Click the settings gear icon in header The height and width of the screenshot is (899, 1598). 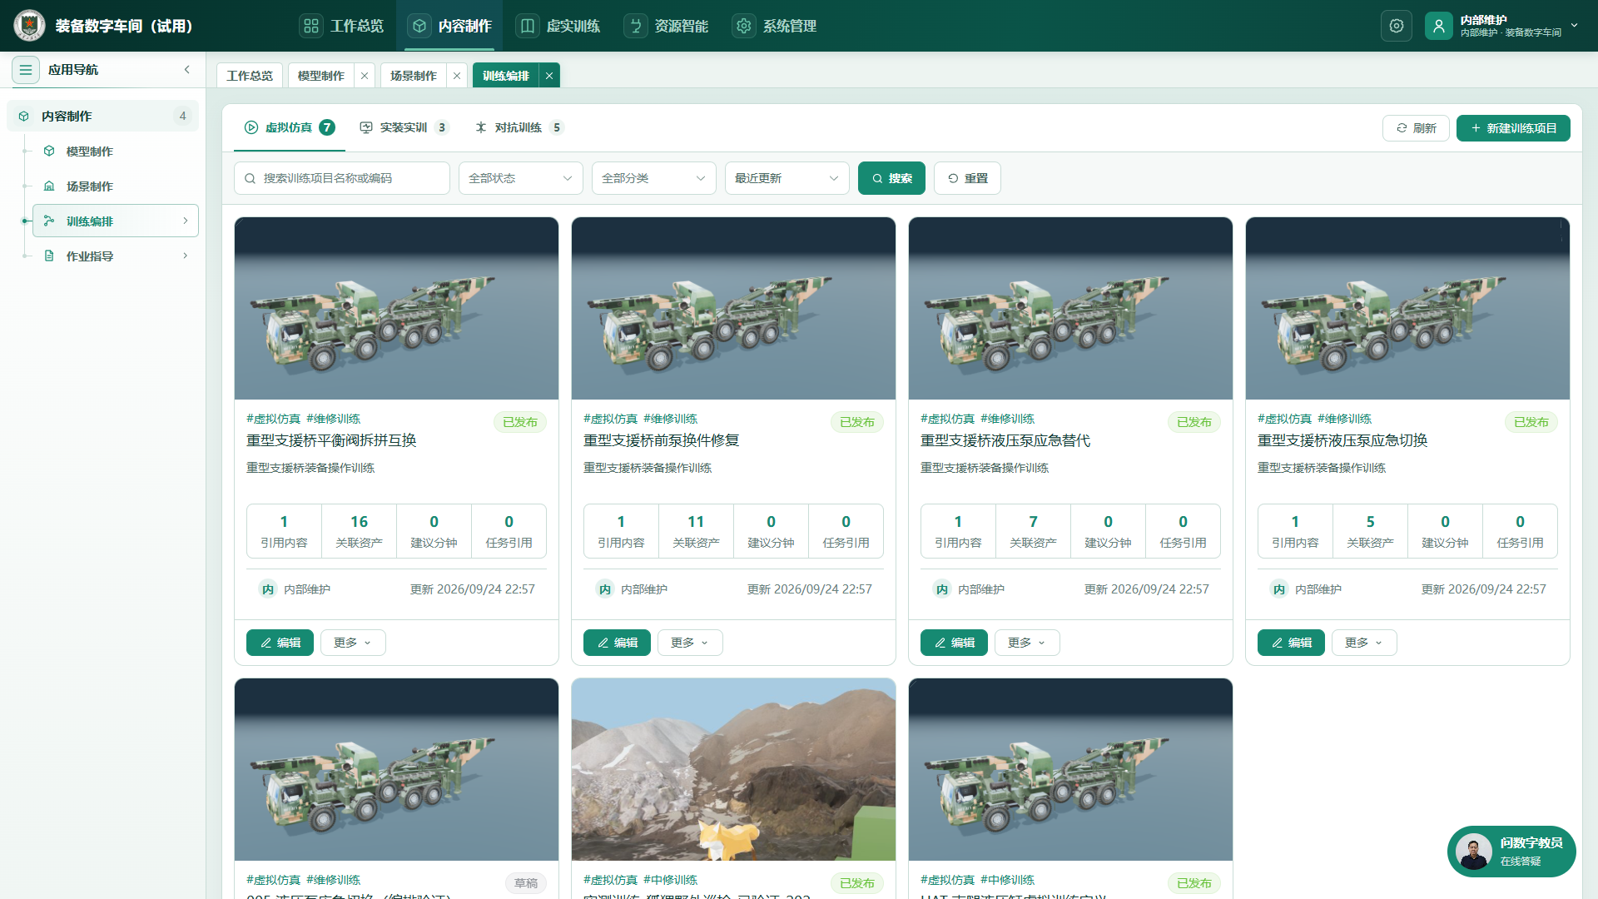pyautogui.click(x=1396, y=26)
